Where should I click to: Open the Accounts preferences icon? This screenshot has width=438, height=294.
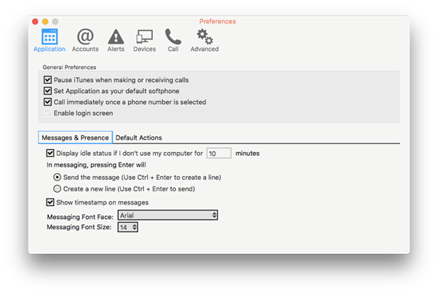(85, 36)
